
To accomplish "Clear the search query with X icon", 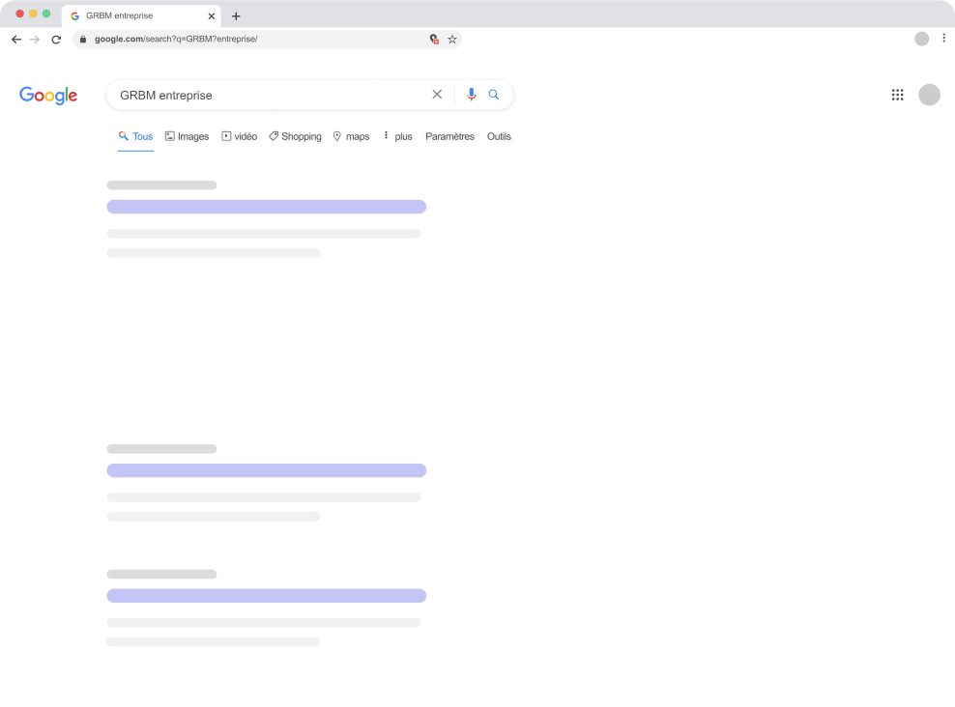I will pos(437,95).
